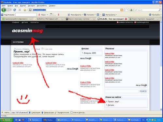Click the Stop loading X icon

click(x=20, y=10)
